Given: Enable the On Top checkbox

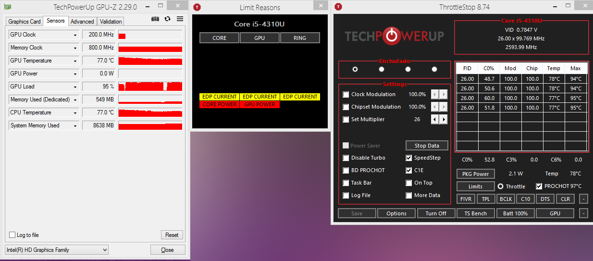Looking at the screenshot, I should coord(409,183).
